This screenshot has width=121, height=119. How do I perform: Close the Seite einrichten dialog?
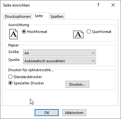tap(113, 5)
